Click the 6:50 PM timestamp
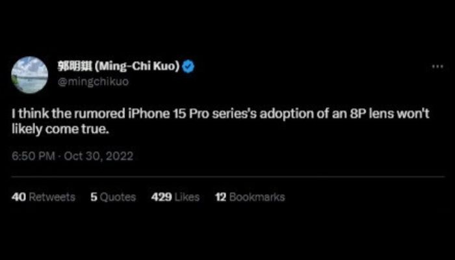 [33, 156]
